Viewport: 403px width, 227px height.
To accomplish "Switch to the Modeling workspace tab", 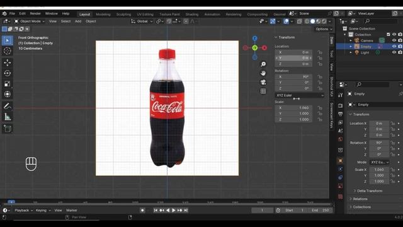I will coord(103,14).
